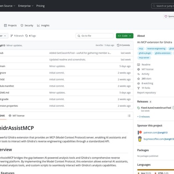Image resolution: width=174 pixels, height=174 pixels.
Task: Open patreon.com/jtang613 sponsor link
Action: 156,133
